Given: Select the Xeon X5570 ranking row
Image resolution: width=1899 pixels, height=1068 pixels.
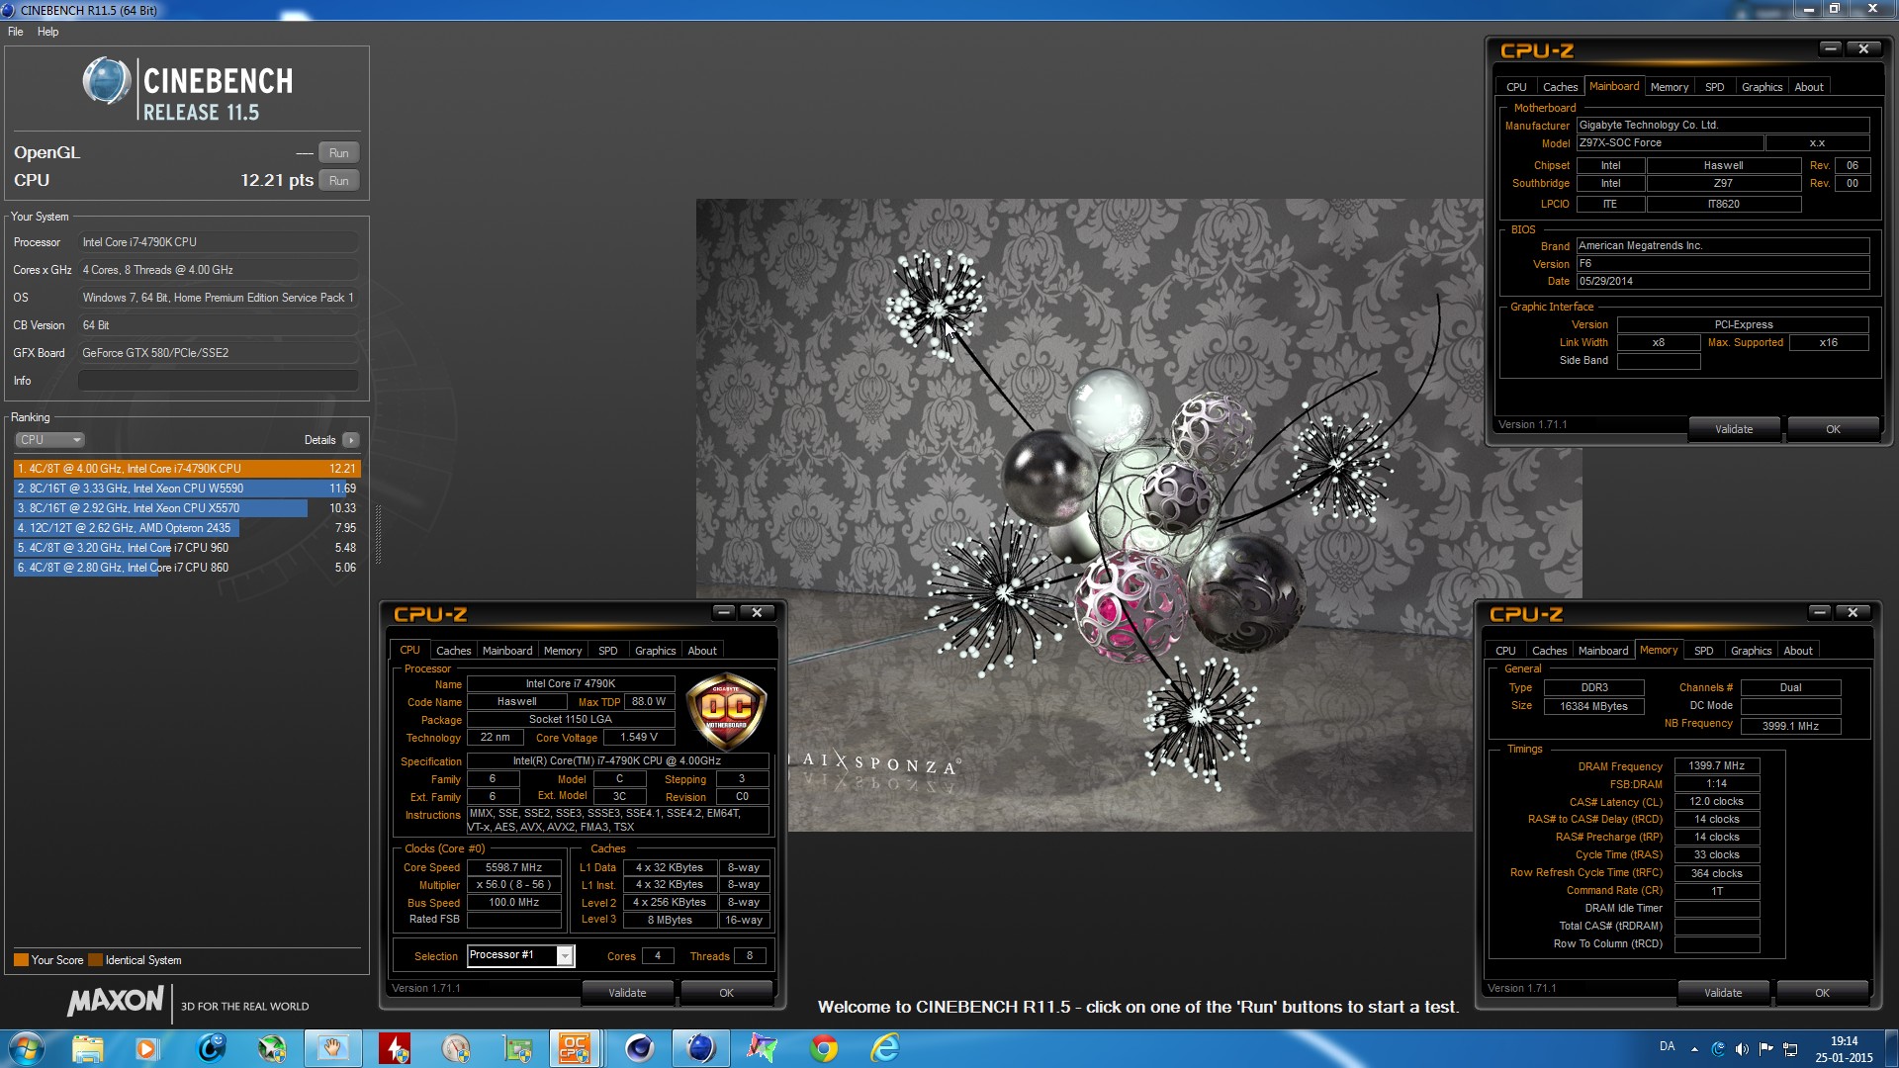Looking at the screenshot, I should pos(187,508).
